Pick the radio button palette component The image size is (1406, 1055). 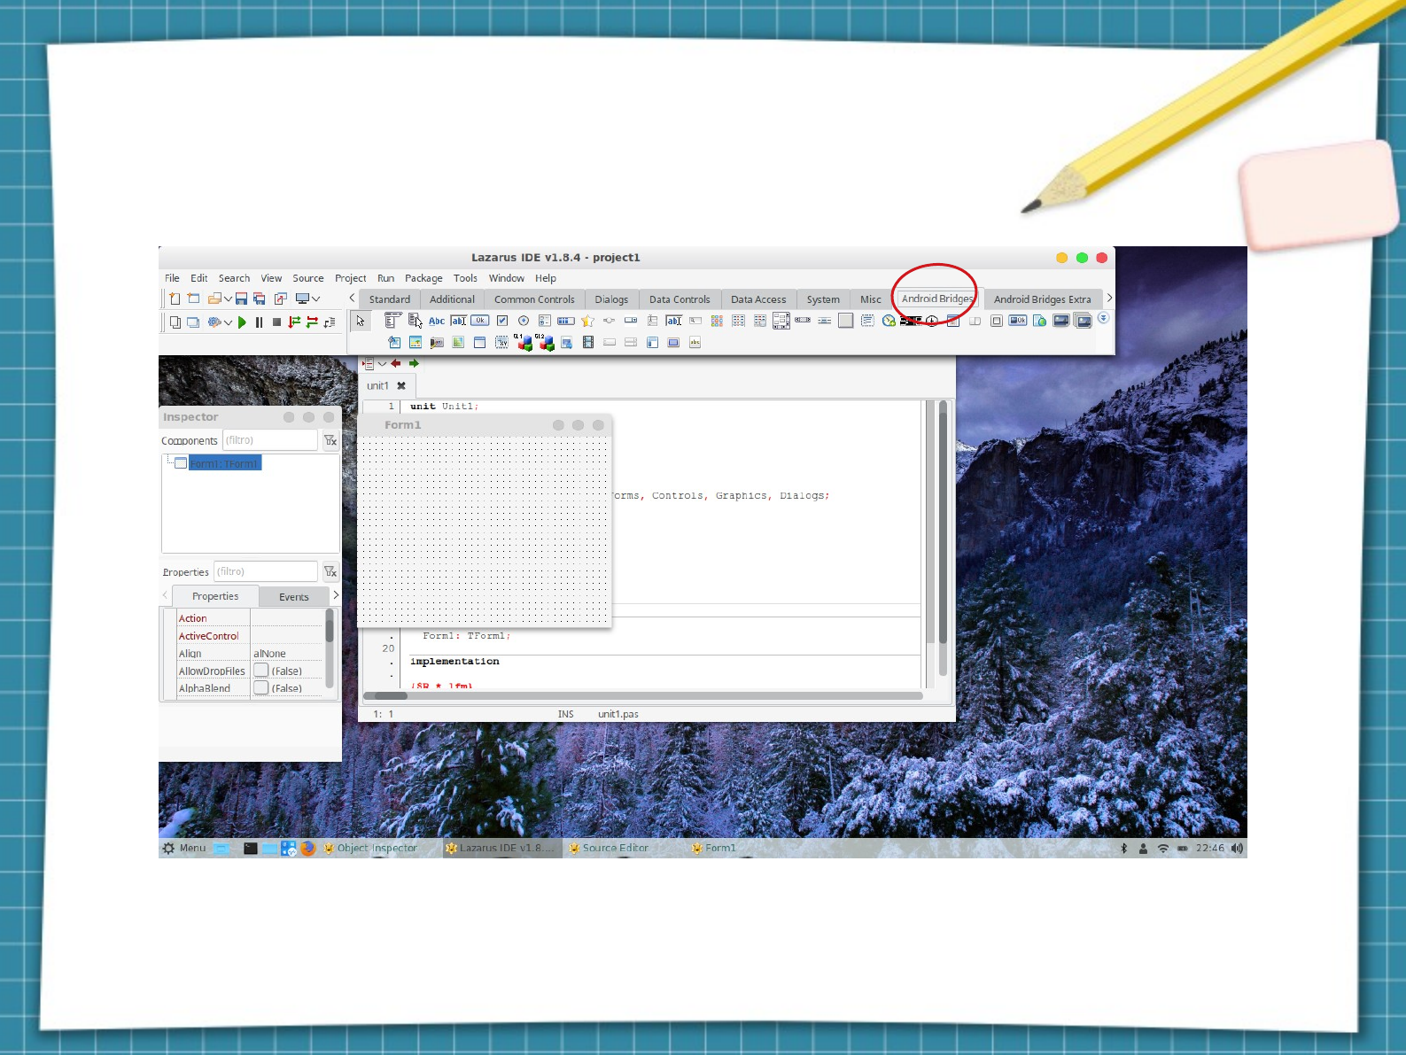tap(524, 320)
